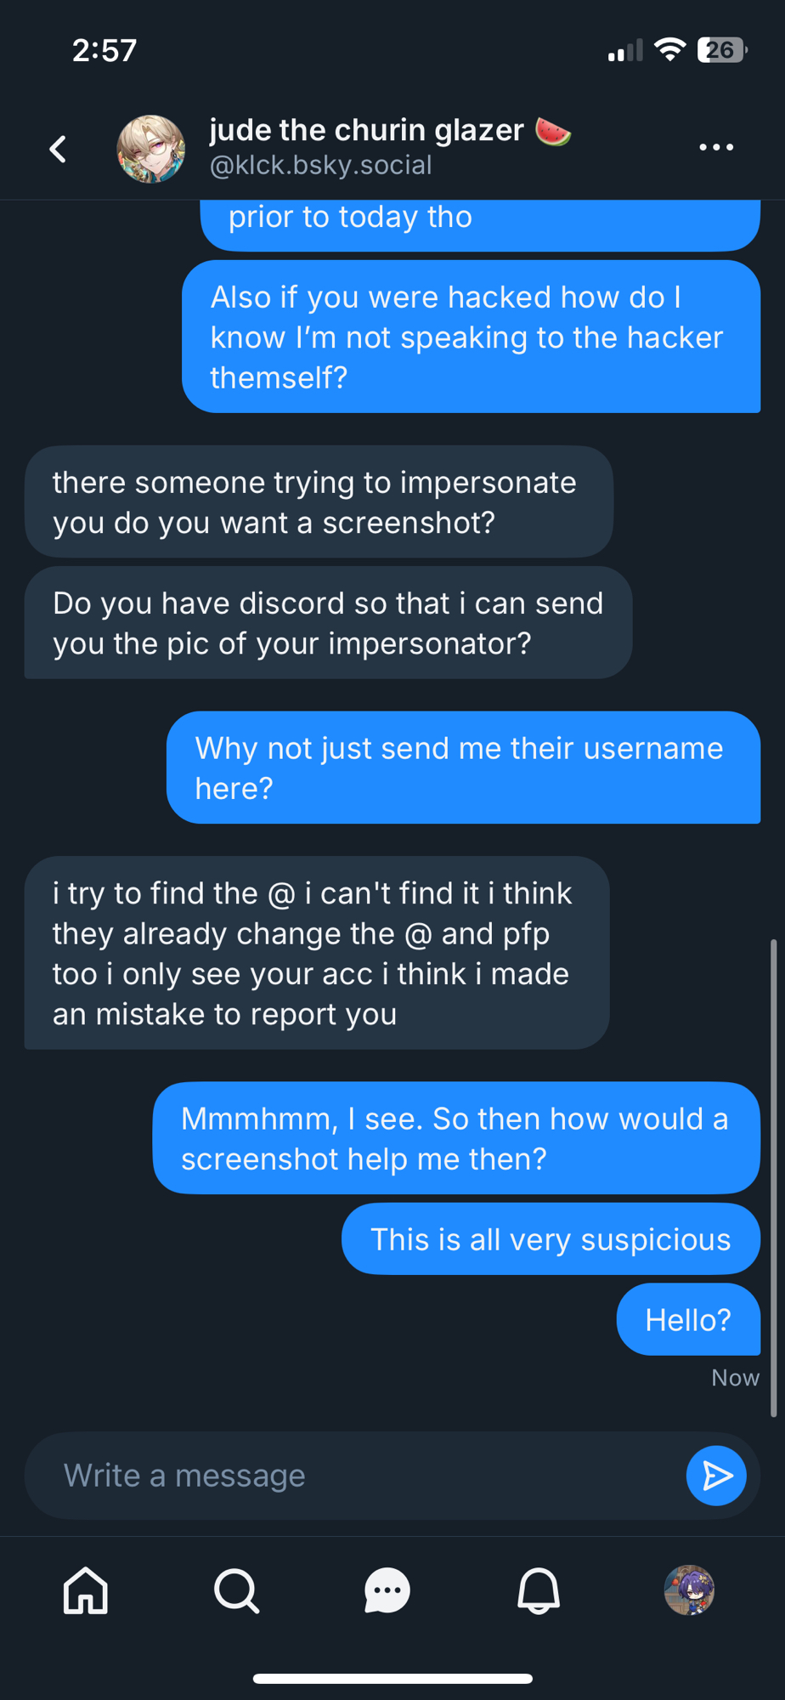Select the "Hello?" message bubble
Screen dimensions: 785x1700
[687, 1319]
